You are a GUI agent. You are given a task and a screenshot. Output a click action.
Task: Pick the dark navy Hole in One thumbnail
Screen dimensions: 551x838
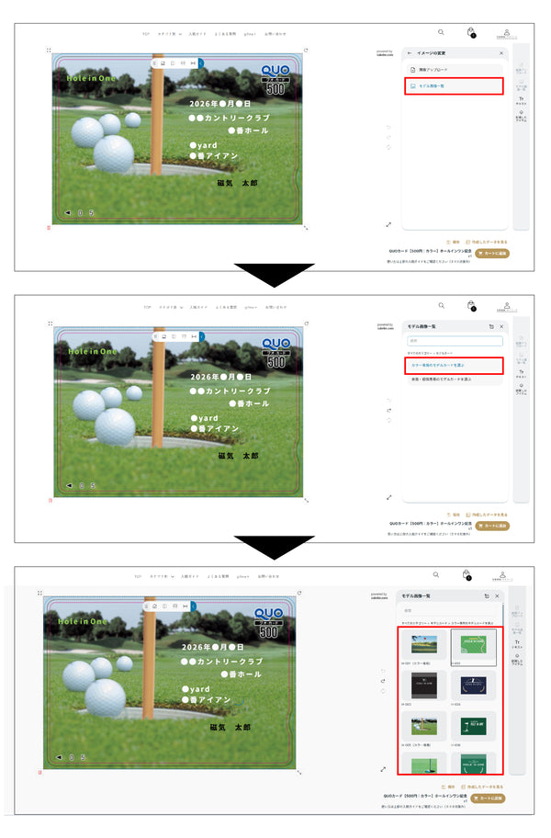[x=474, y=685]
